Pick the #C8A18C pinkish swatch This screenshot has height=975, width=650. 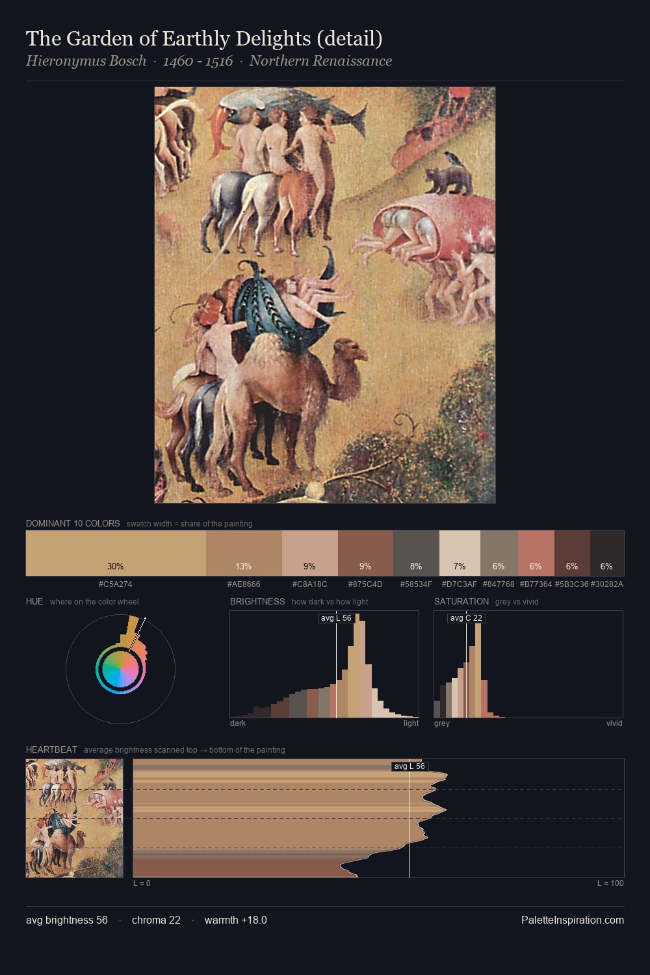tap(310, 553)
